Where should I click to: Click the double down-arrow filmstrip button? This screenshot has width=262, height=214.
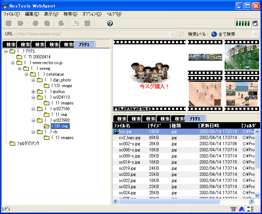pyautogui.click(x=146, y=109)
